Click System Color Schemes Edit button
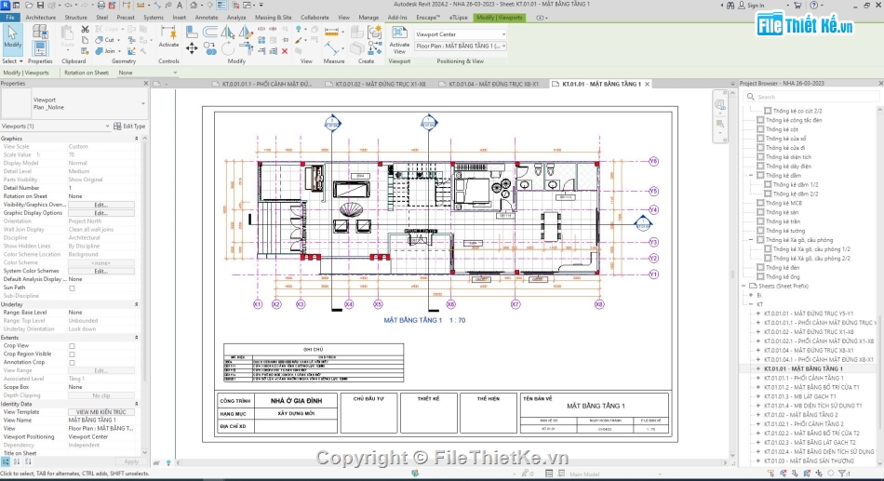The height and width of the screenshot is (481, 884). (x=100, y=272)
